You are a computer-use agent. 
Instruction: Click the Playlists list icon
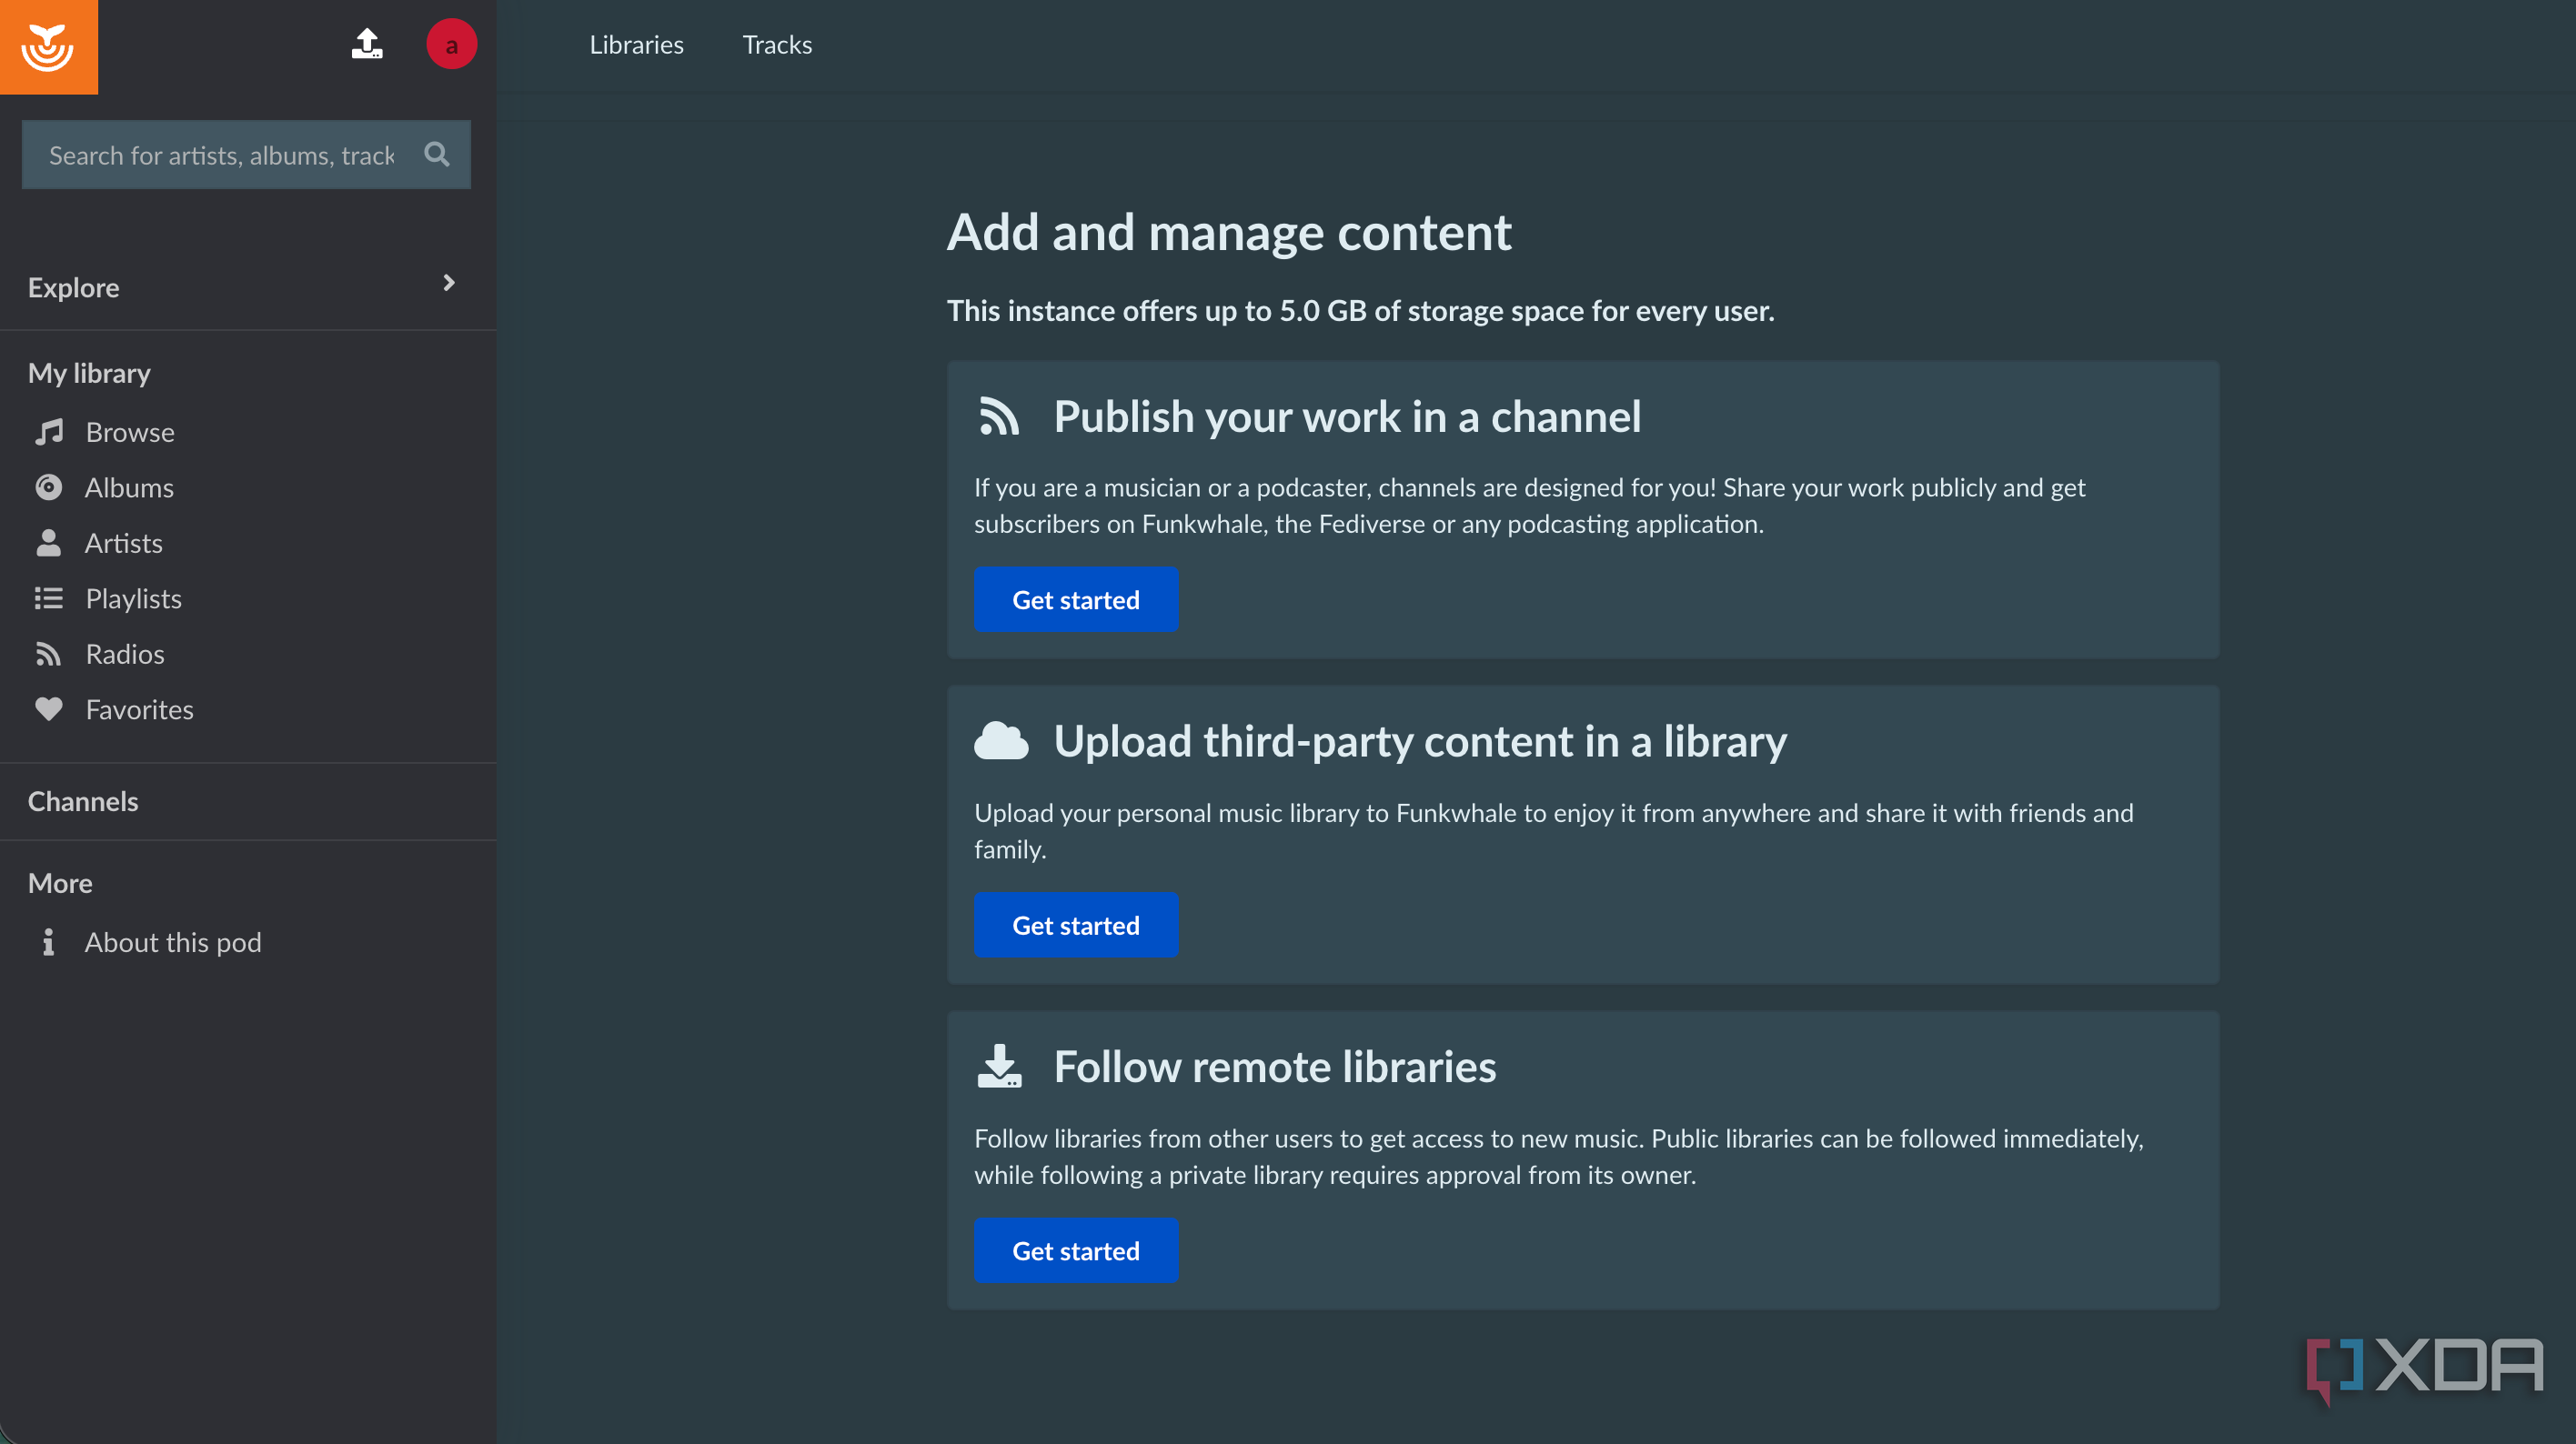(48, 598)
